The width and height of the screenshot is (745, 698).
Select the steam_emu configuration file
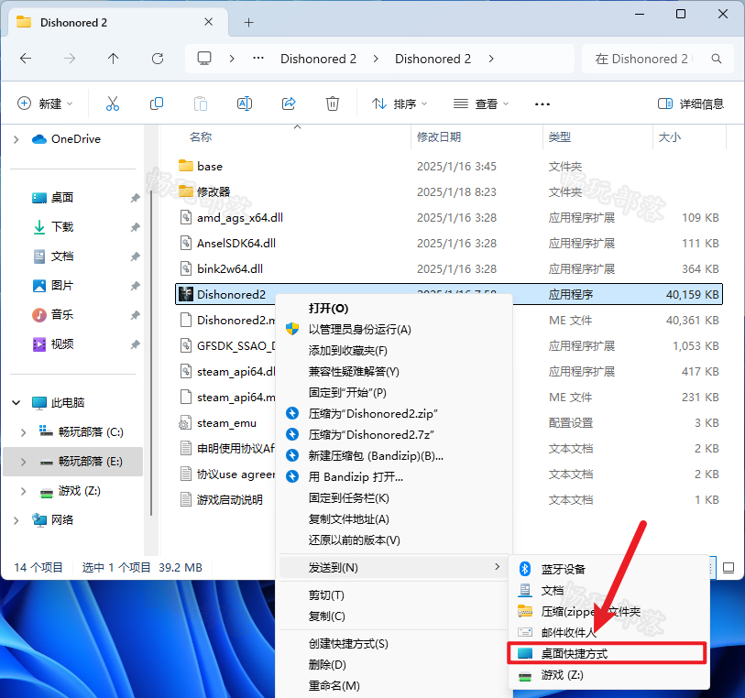pos(226,422)
